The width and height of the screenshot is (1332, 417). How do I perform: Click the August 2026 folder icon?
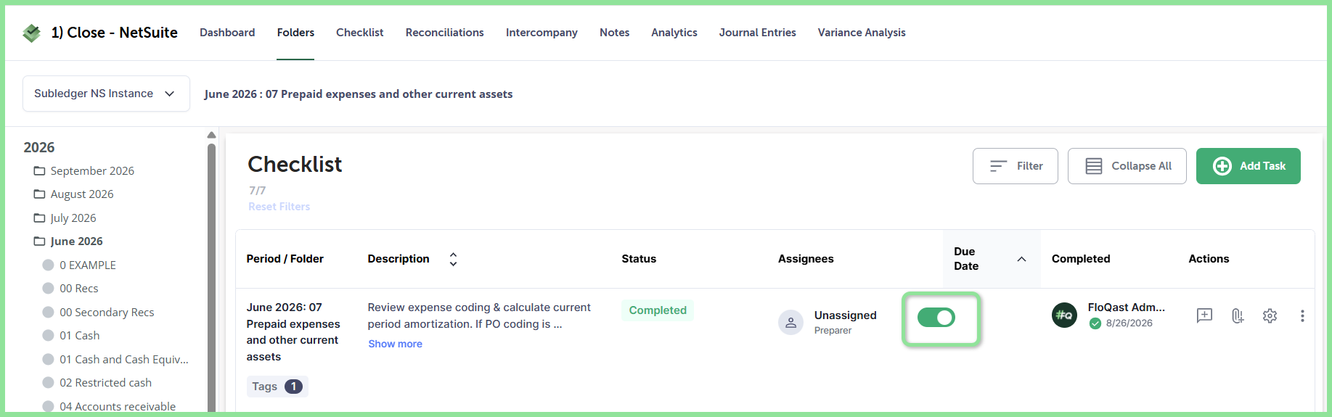tap(39, 194)
